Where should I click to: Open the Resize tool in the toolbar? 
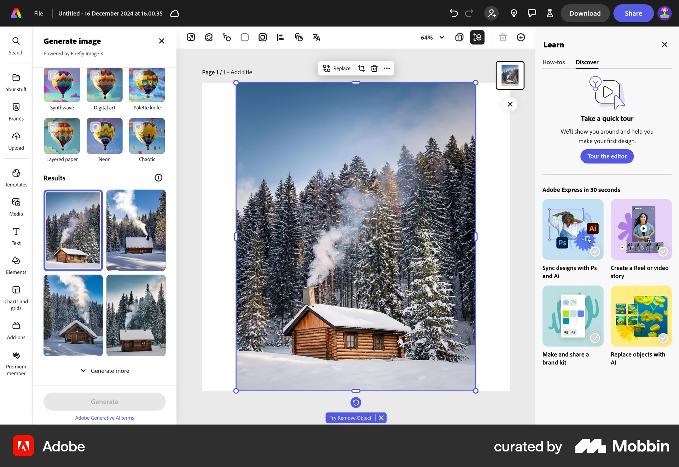tap(191, 37)
